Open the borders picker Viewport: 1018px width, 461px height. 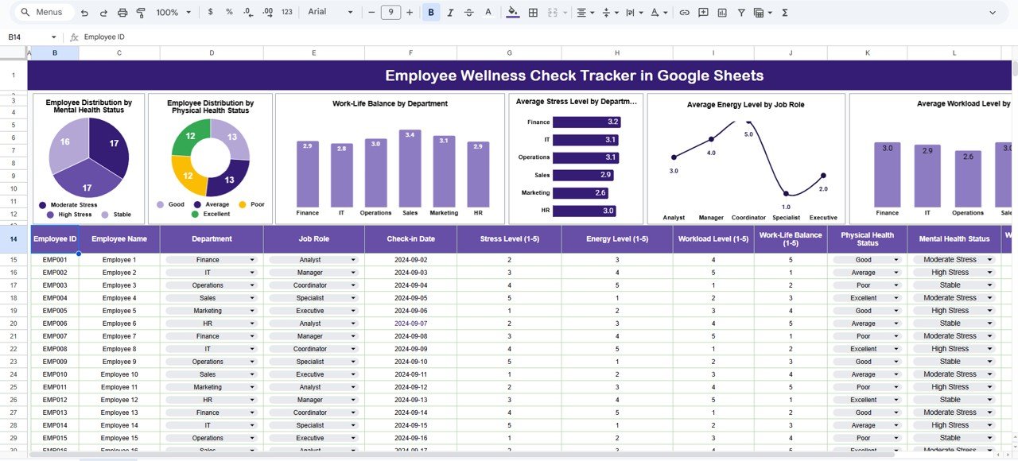point(532,12)
